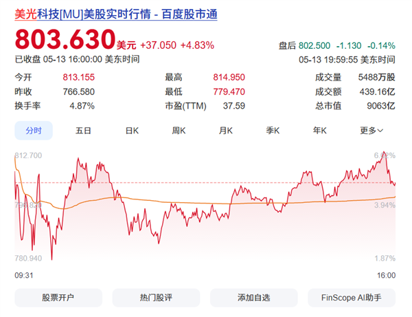Click the 今开 value 813.155
Image resolution: width=412 pixels, height=317 pixels.
point(78,77)
